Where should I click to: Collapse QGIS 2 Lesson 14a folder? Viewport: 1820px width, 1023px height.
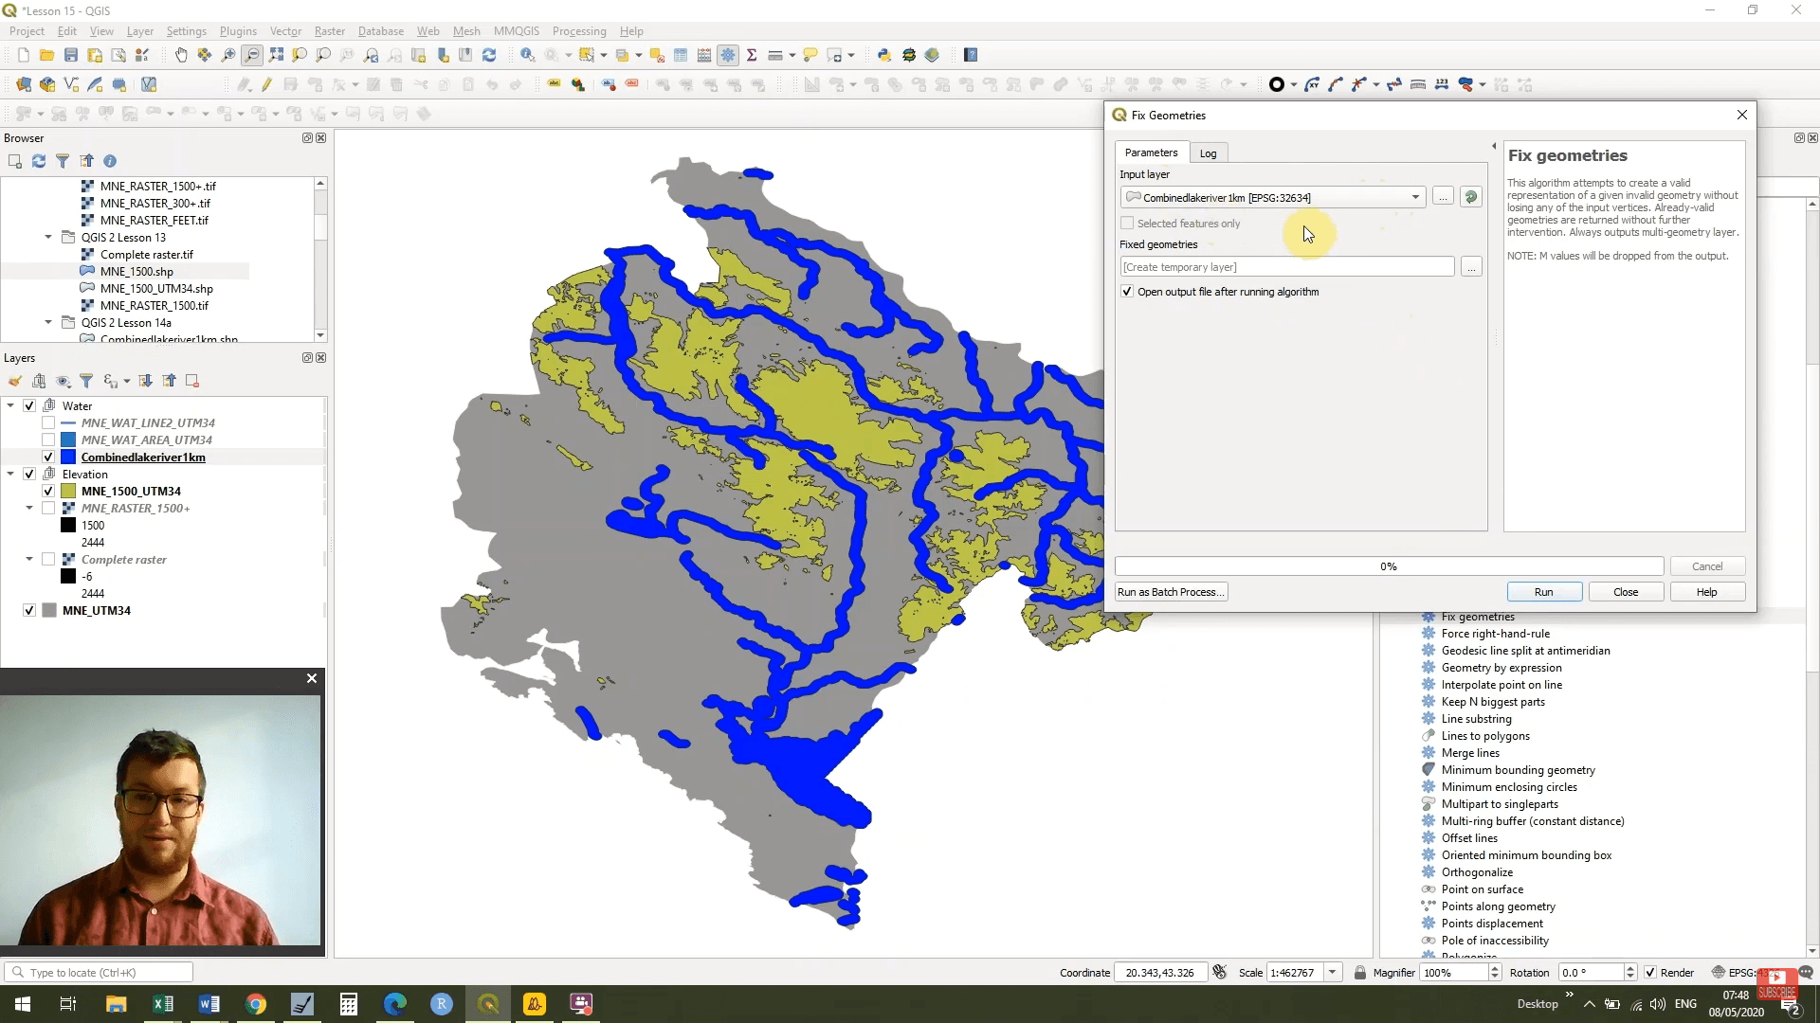[x=48, y=322]
